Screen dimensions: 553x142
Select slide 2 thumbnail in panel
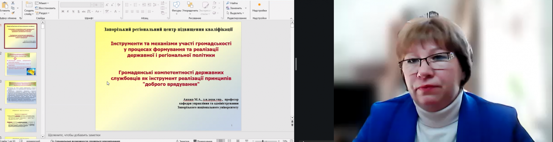(x=21, y=64)
